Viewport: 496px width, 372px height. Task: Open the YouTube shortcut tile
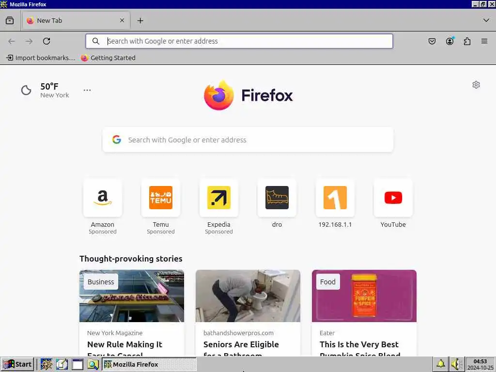(393, 203)
